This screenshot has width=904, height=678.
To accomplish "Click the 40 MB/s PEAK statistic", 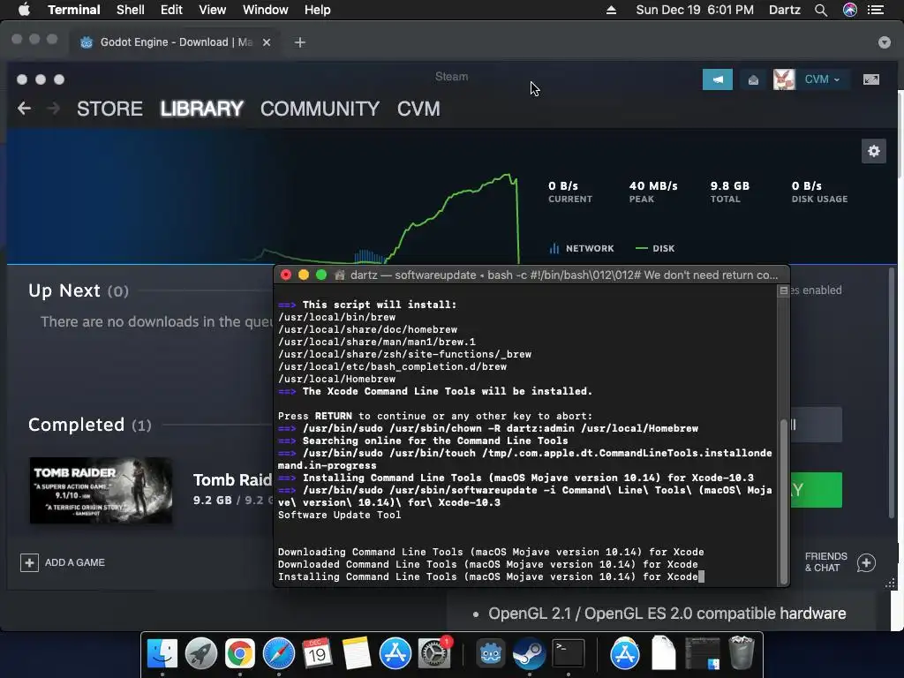I will tap(653, 192).
